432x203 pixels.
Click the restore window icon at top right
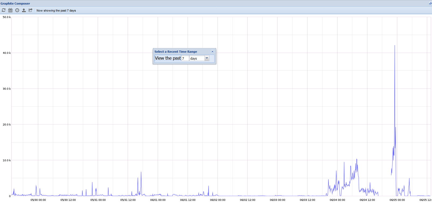[430, 3]
